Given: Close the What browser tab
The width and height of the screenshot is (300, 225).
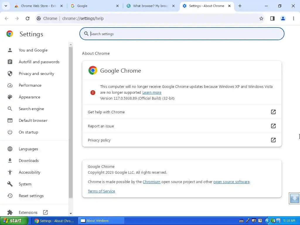Looking at the screenshot, I should (x=173, y=6).
